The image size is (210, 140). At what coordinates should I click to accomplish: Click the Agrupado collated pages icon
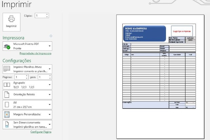click(7, 85)
